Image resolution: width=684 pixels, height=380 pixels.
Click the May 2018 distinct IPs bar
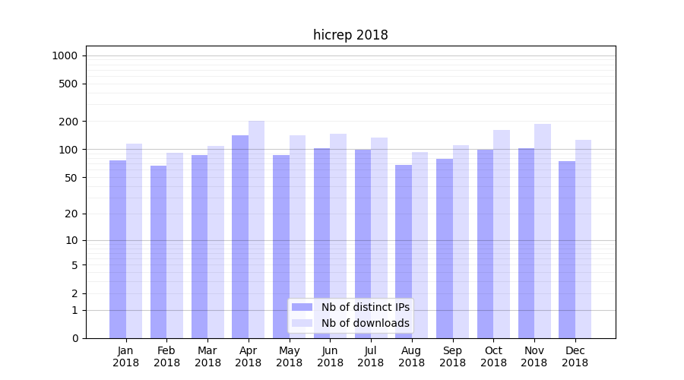[281, 246]
